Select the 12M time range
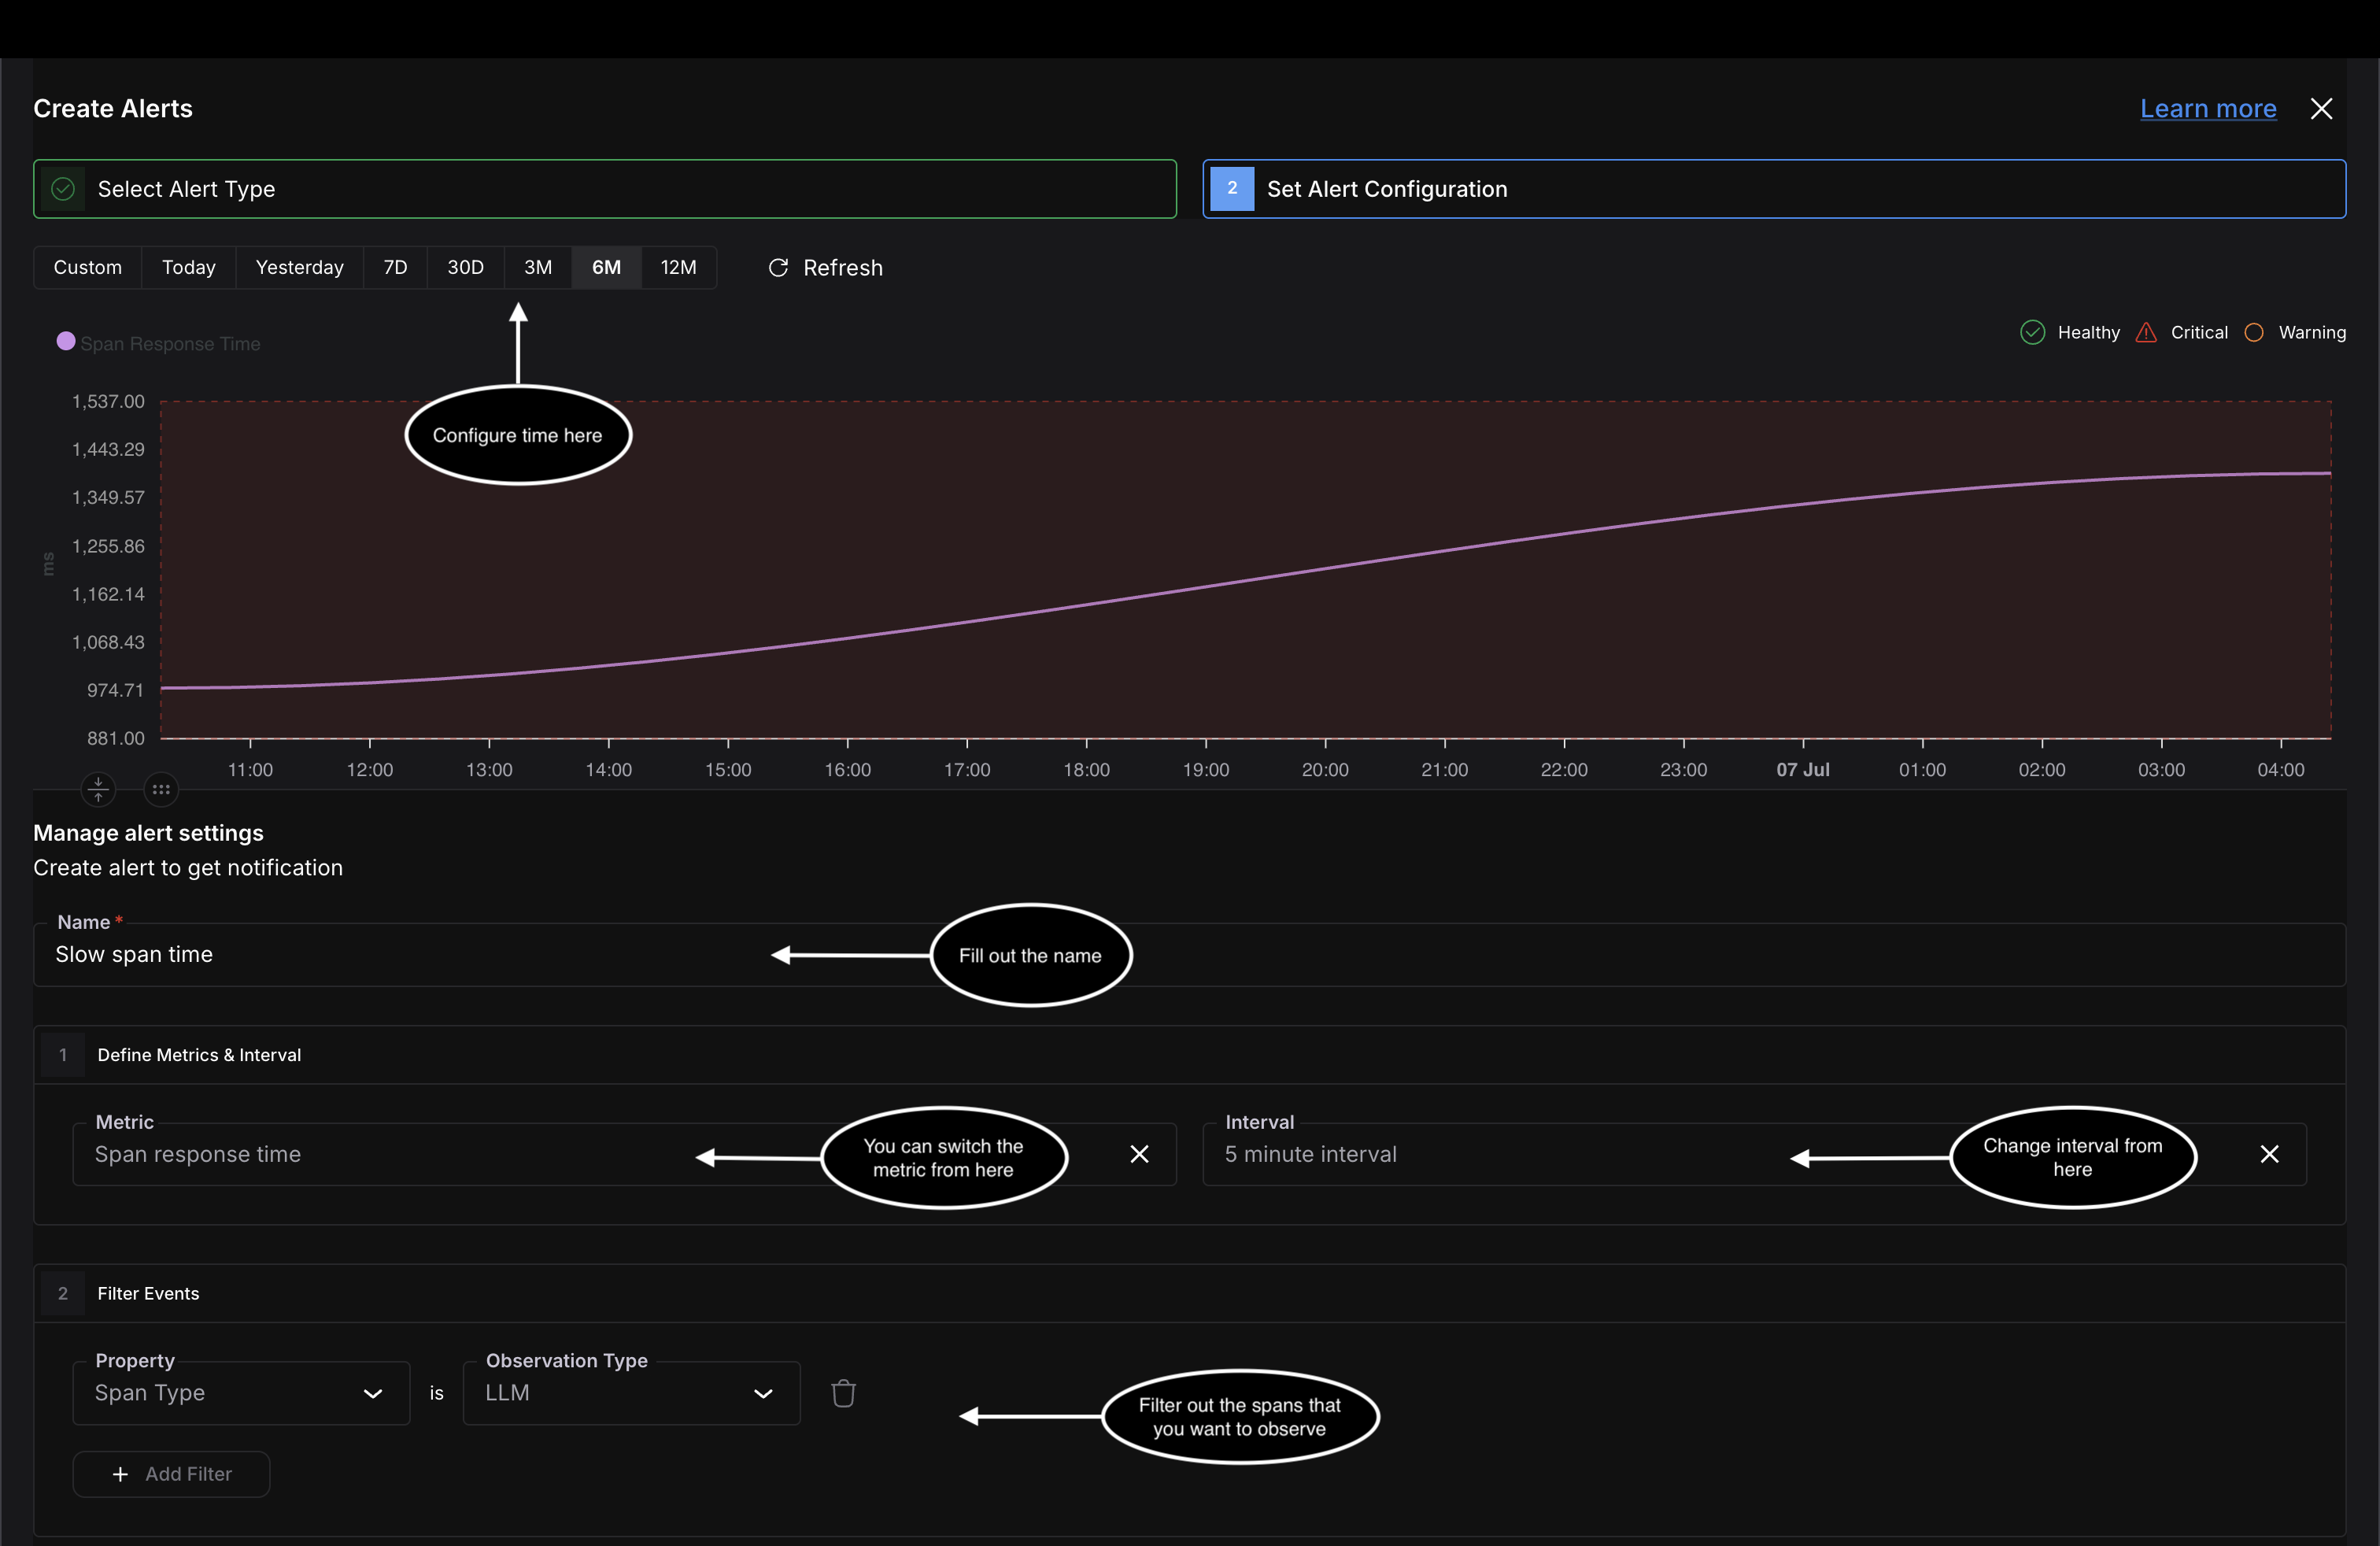This screenshot has width=2380, height=1546. 678,267
